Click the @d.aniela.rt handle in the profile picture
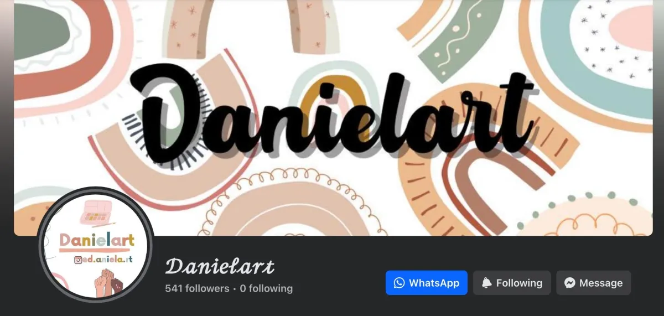664x316 pixels. [x=107, y=259]
